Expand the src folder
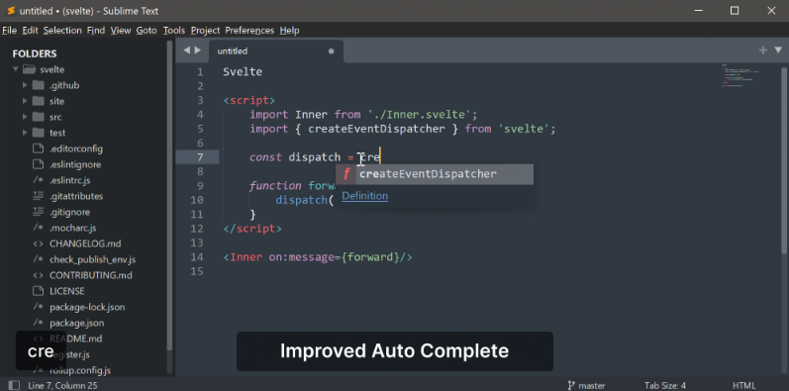 pyautogui.click(x=25, y=117)
